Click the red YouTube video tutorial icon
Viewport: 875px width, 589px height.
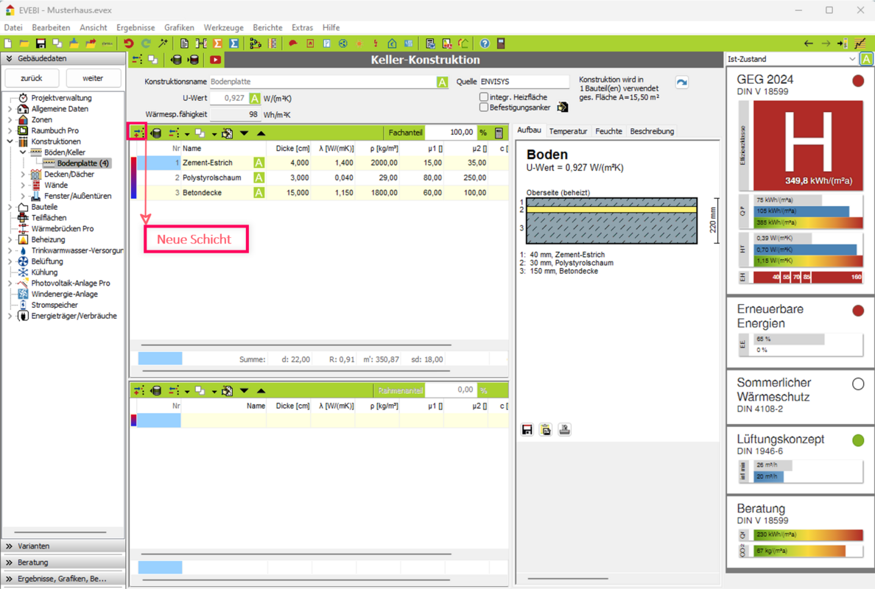215,60
